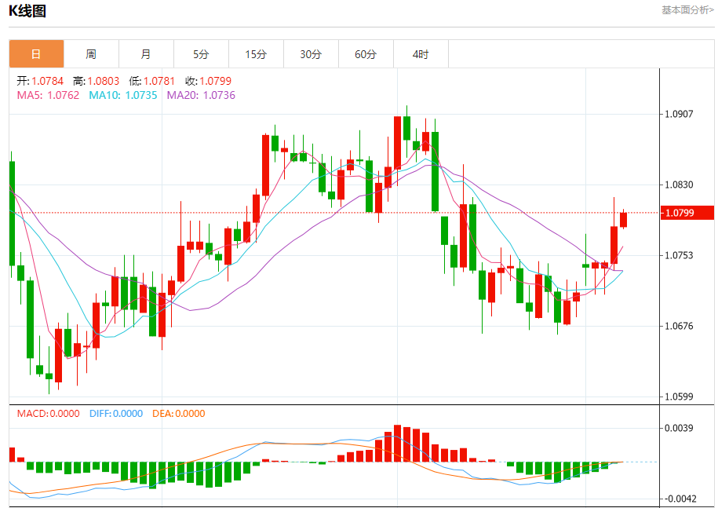Click the red 1.0799 current price tag
The image size is (718, 508).
tap(687, 213)
